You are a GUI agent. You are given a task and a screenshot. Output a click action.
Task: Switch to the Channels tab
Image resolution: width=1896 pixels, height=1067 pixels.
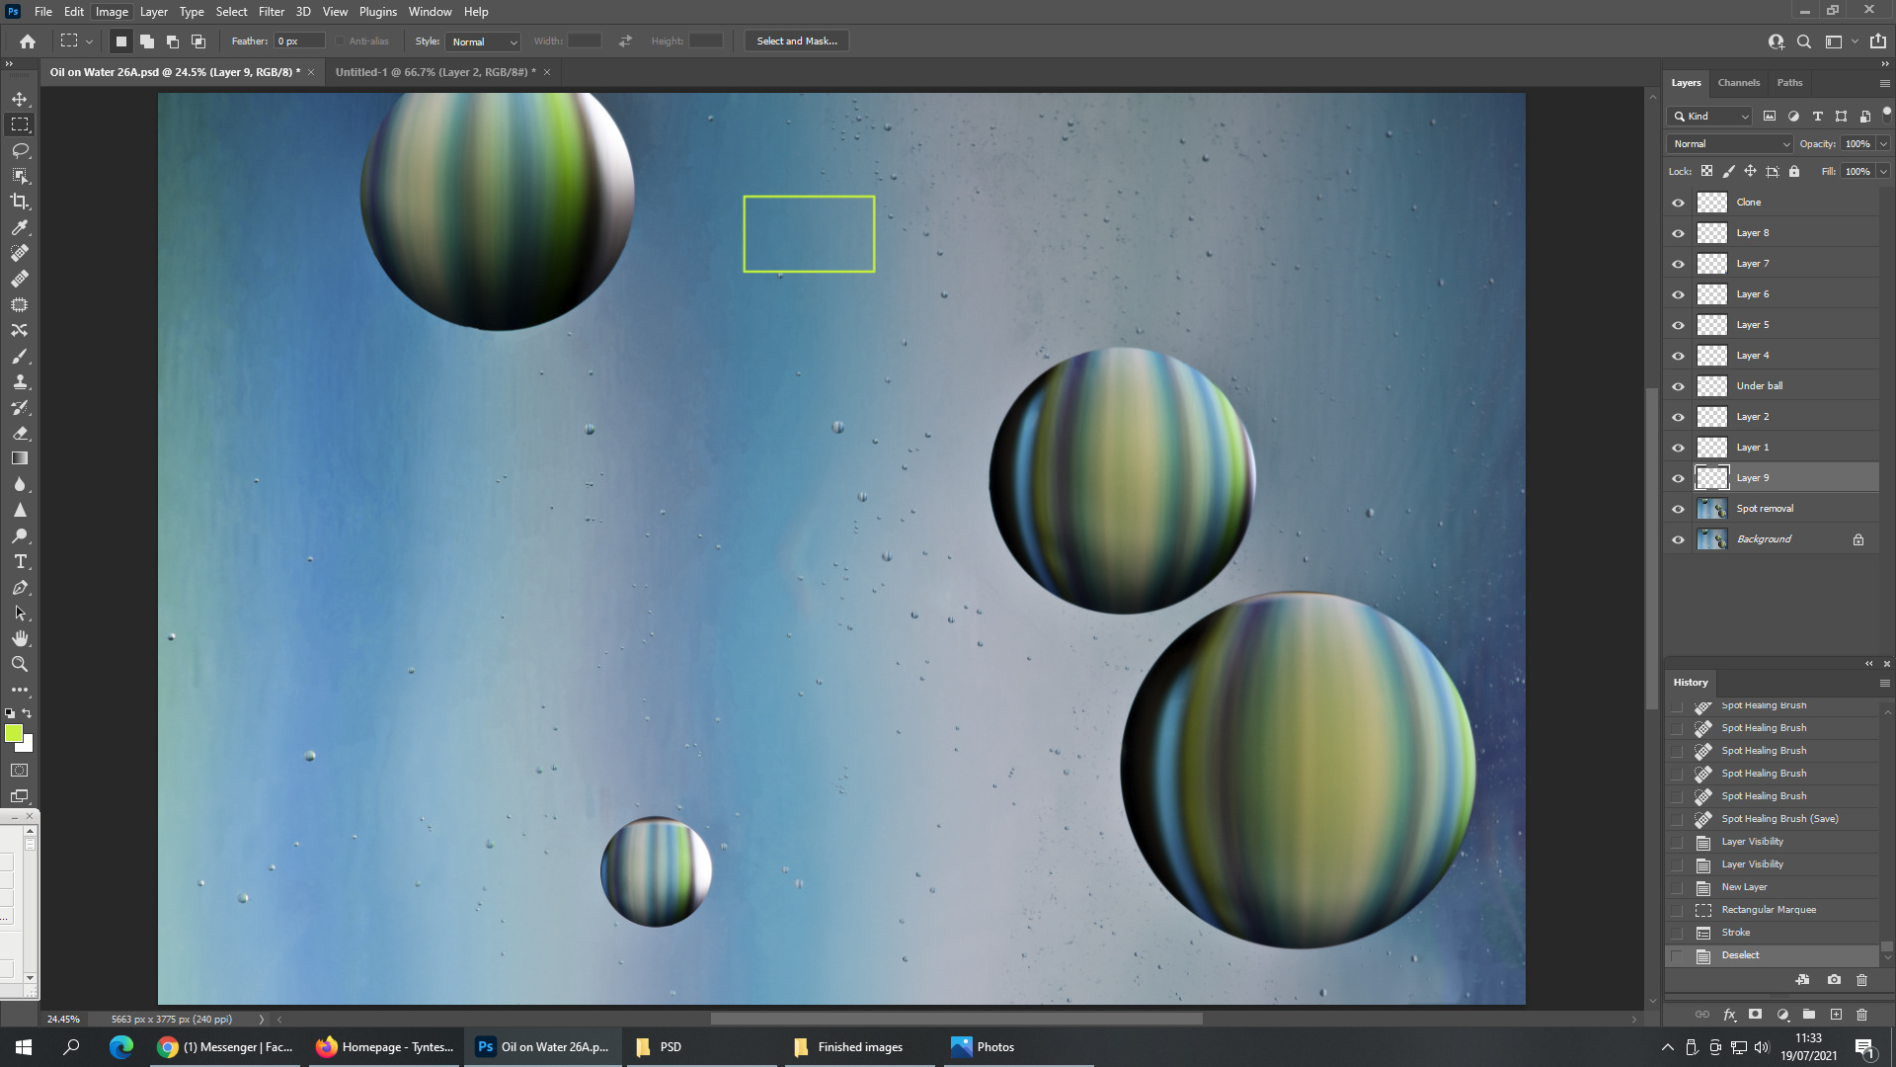[x=1738, y=83]
